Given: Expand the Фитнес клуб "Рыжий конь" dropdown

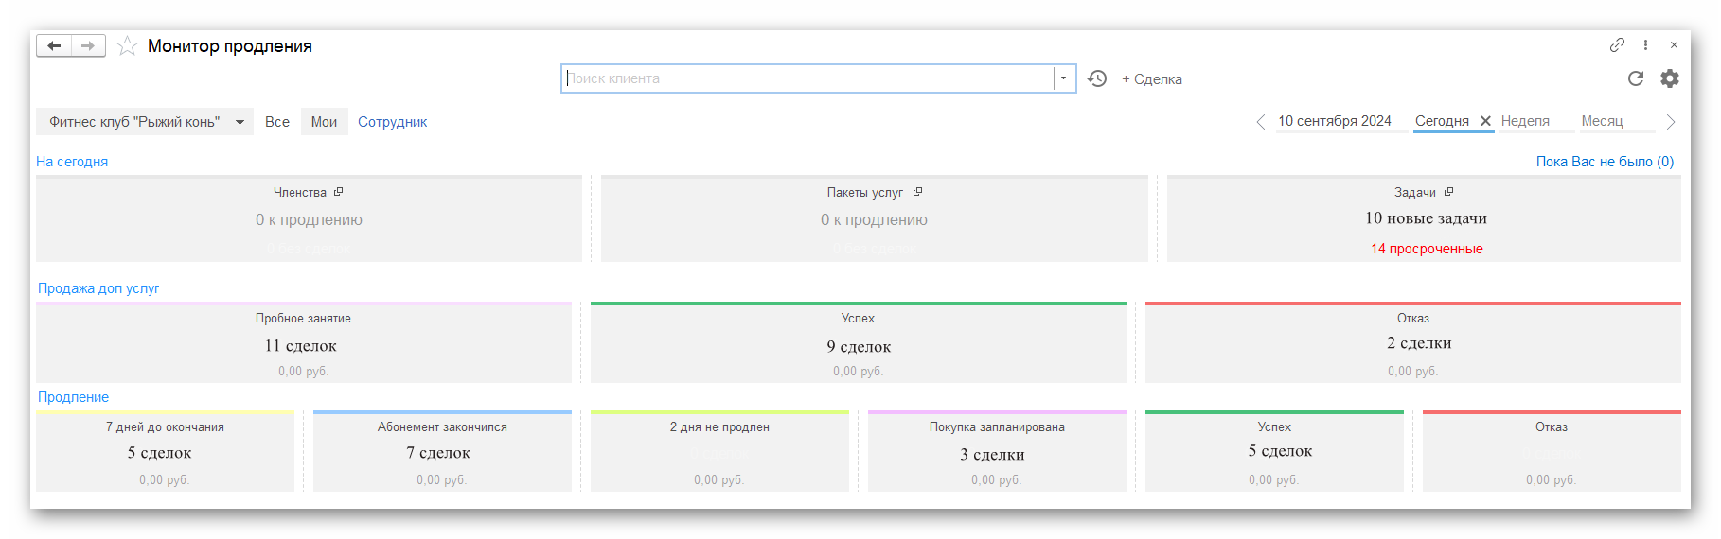Looking at the screenshot, I should coord(240,122).
